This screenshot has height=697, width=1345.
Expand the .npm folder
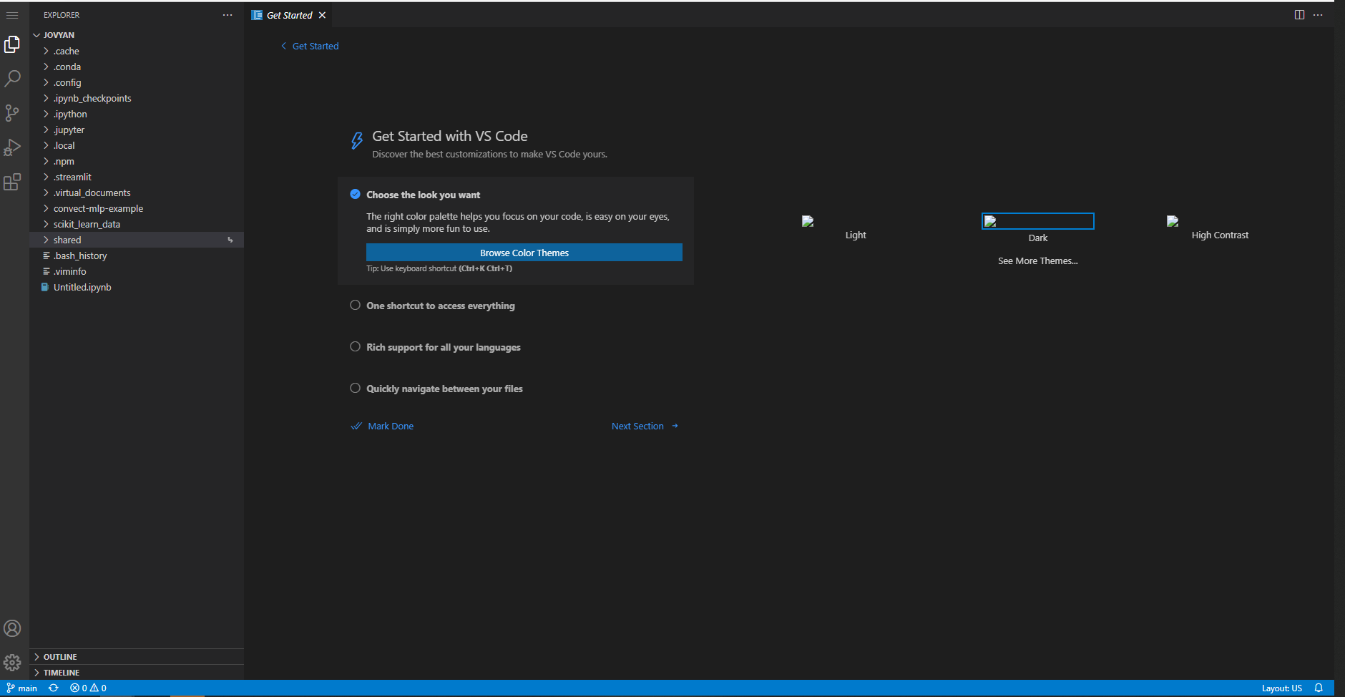tap(137, 161)
